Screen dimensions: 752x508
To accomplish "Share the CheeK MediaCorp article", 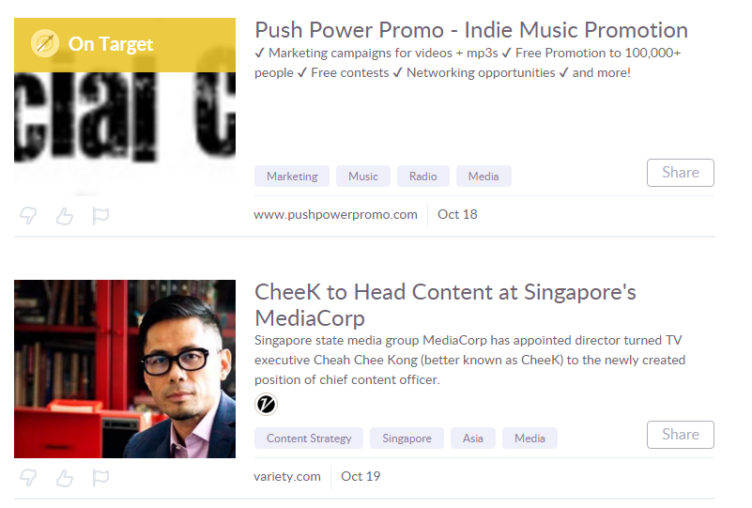I will click(x=680, y=435).
